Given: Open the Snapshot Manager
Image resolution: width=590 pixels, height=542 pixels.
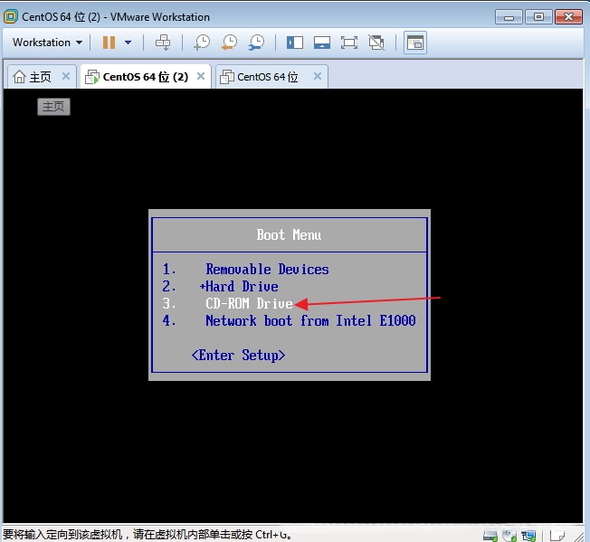Looking at the screenshot, I should click(257, 43).
